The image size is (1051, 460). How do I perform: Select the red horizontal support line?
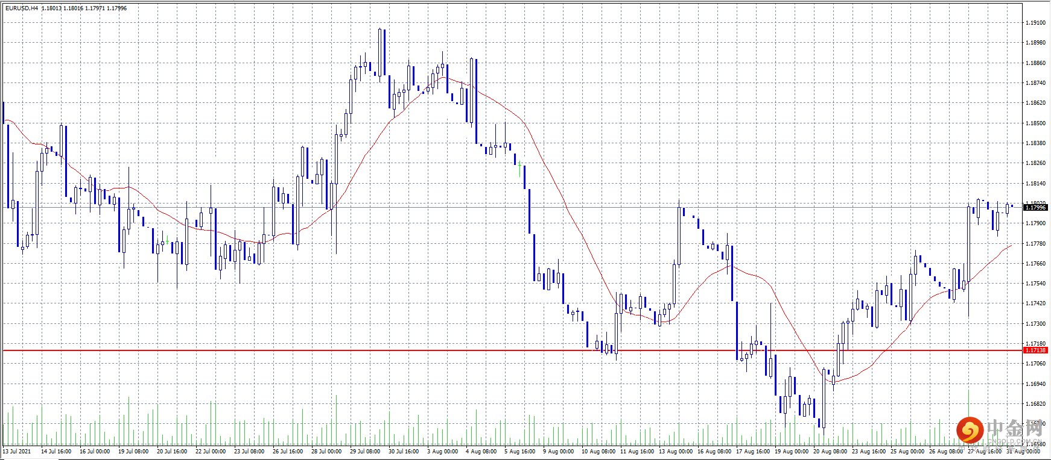tap(513, 350)
